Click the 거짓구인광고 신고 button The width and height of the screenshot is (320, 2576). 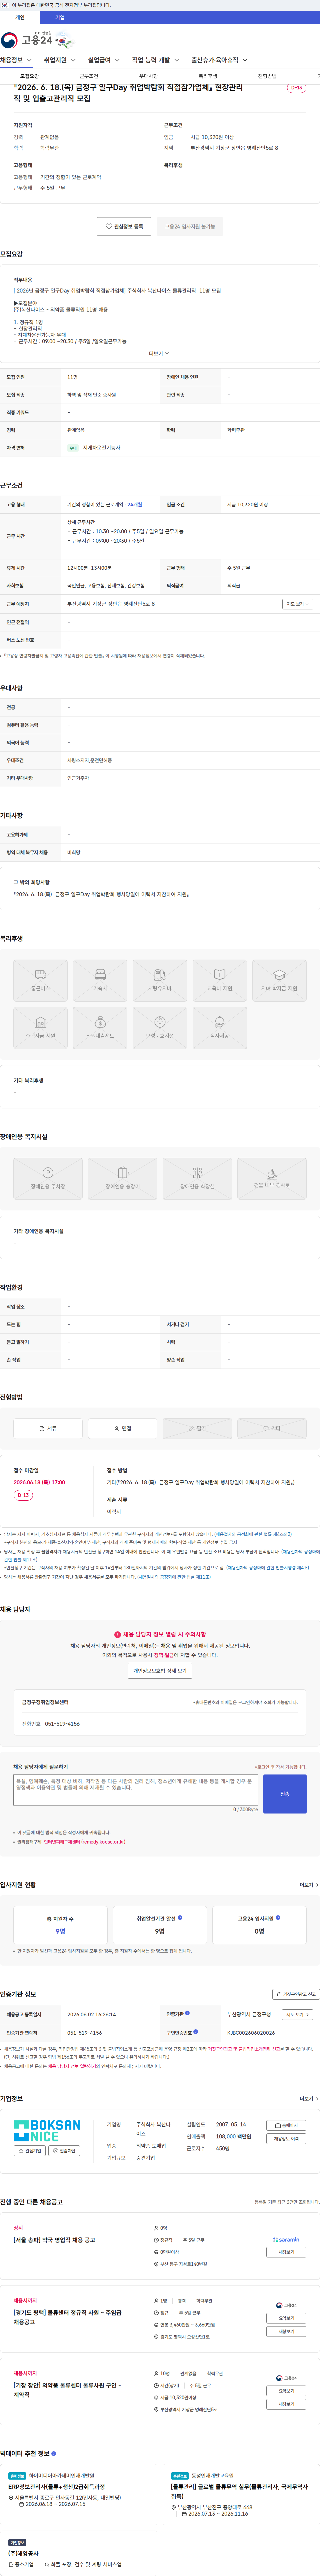pos(296,1994)
